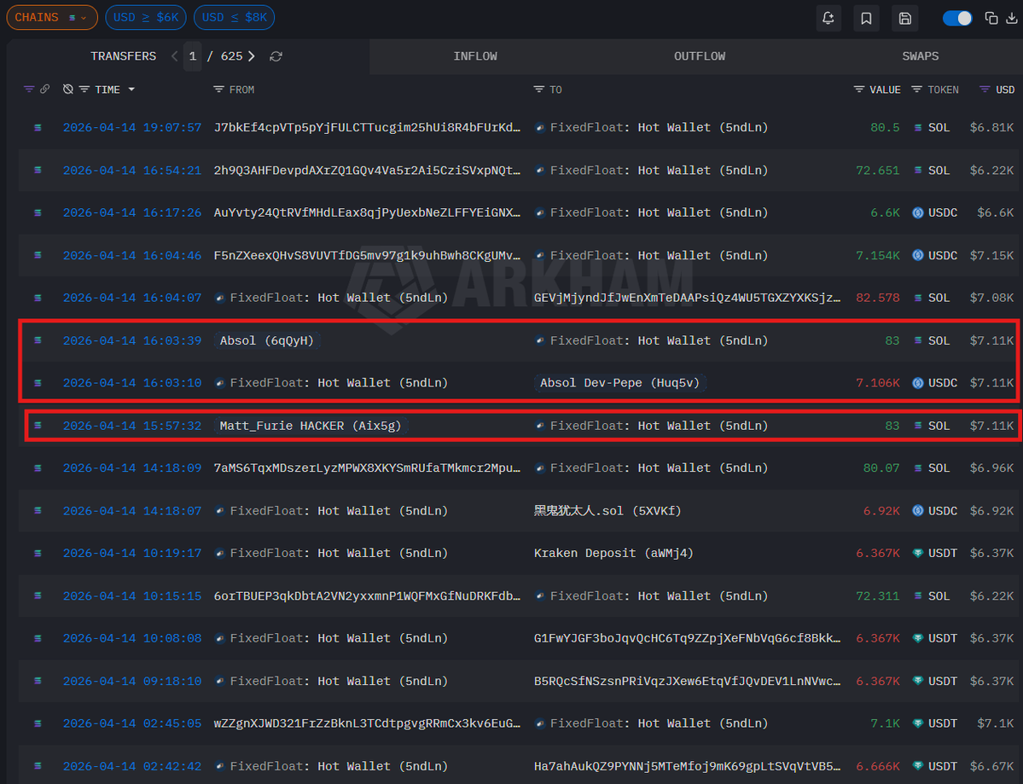Click the page number input field
This screenshot has height=784, width=1023.
(x=192, y=56)
